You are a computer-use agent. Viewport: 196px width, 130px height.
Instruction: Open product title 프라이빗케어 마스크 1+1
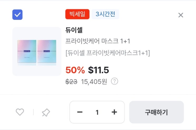coord(98,41)
